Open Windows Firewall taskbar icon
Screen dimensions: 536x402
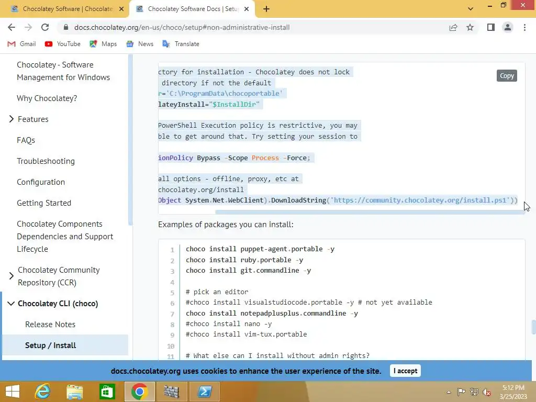click(171, 392)
